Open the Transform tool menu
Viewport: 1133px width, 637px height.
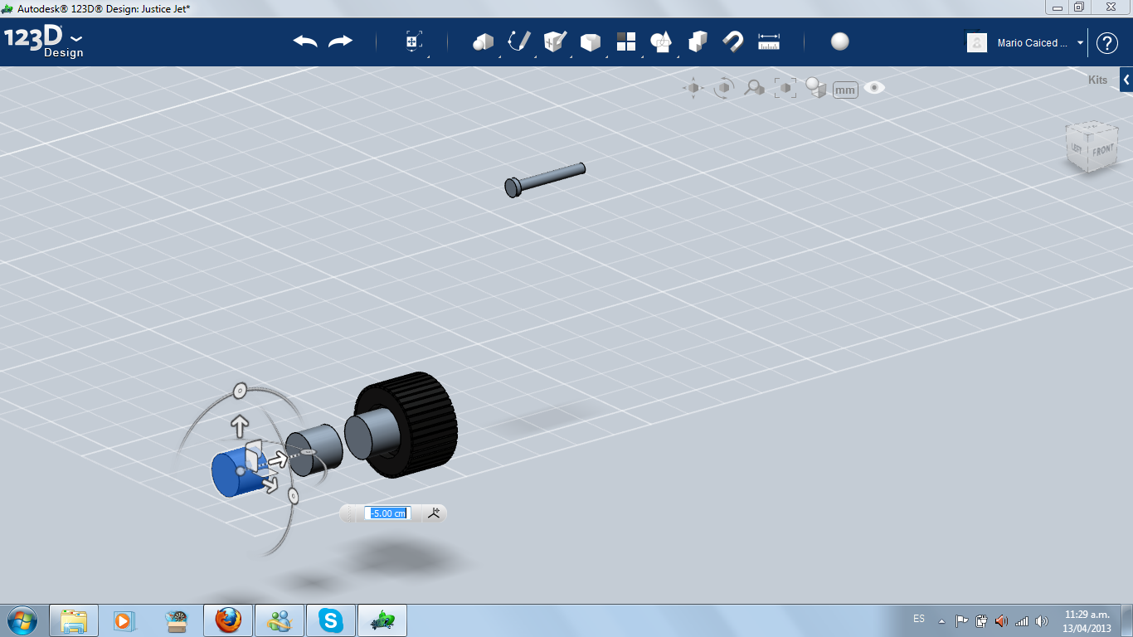414,41
